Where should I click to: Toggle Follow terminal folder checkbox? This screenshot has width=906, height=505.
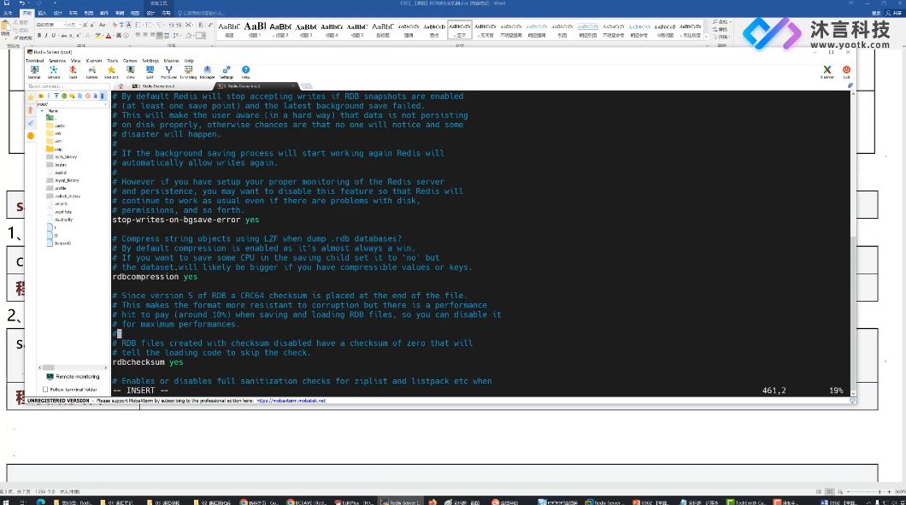(x=45, y=390)
